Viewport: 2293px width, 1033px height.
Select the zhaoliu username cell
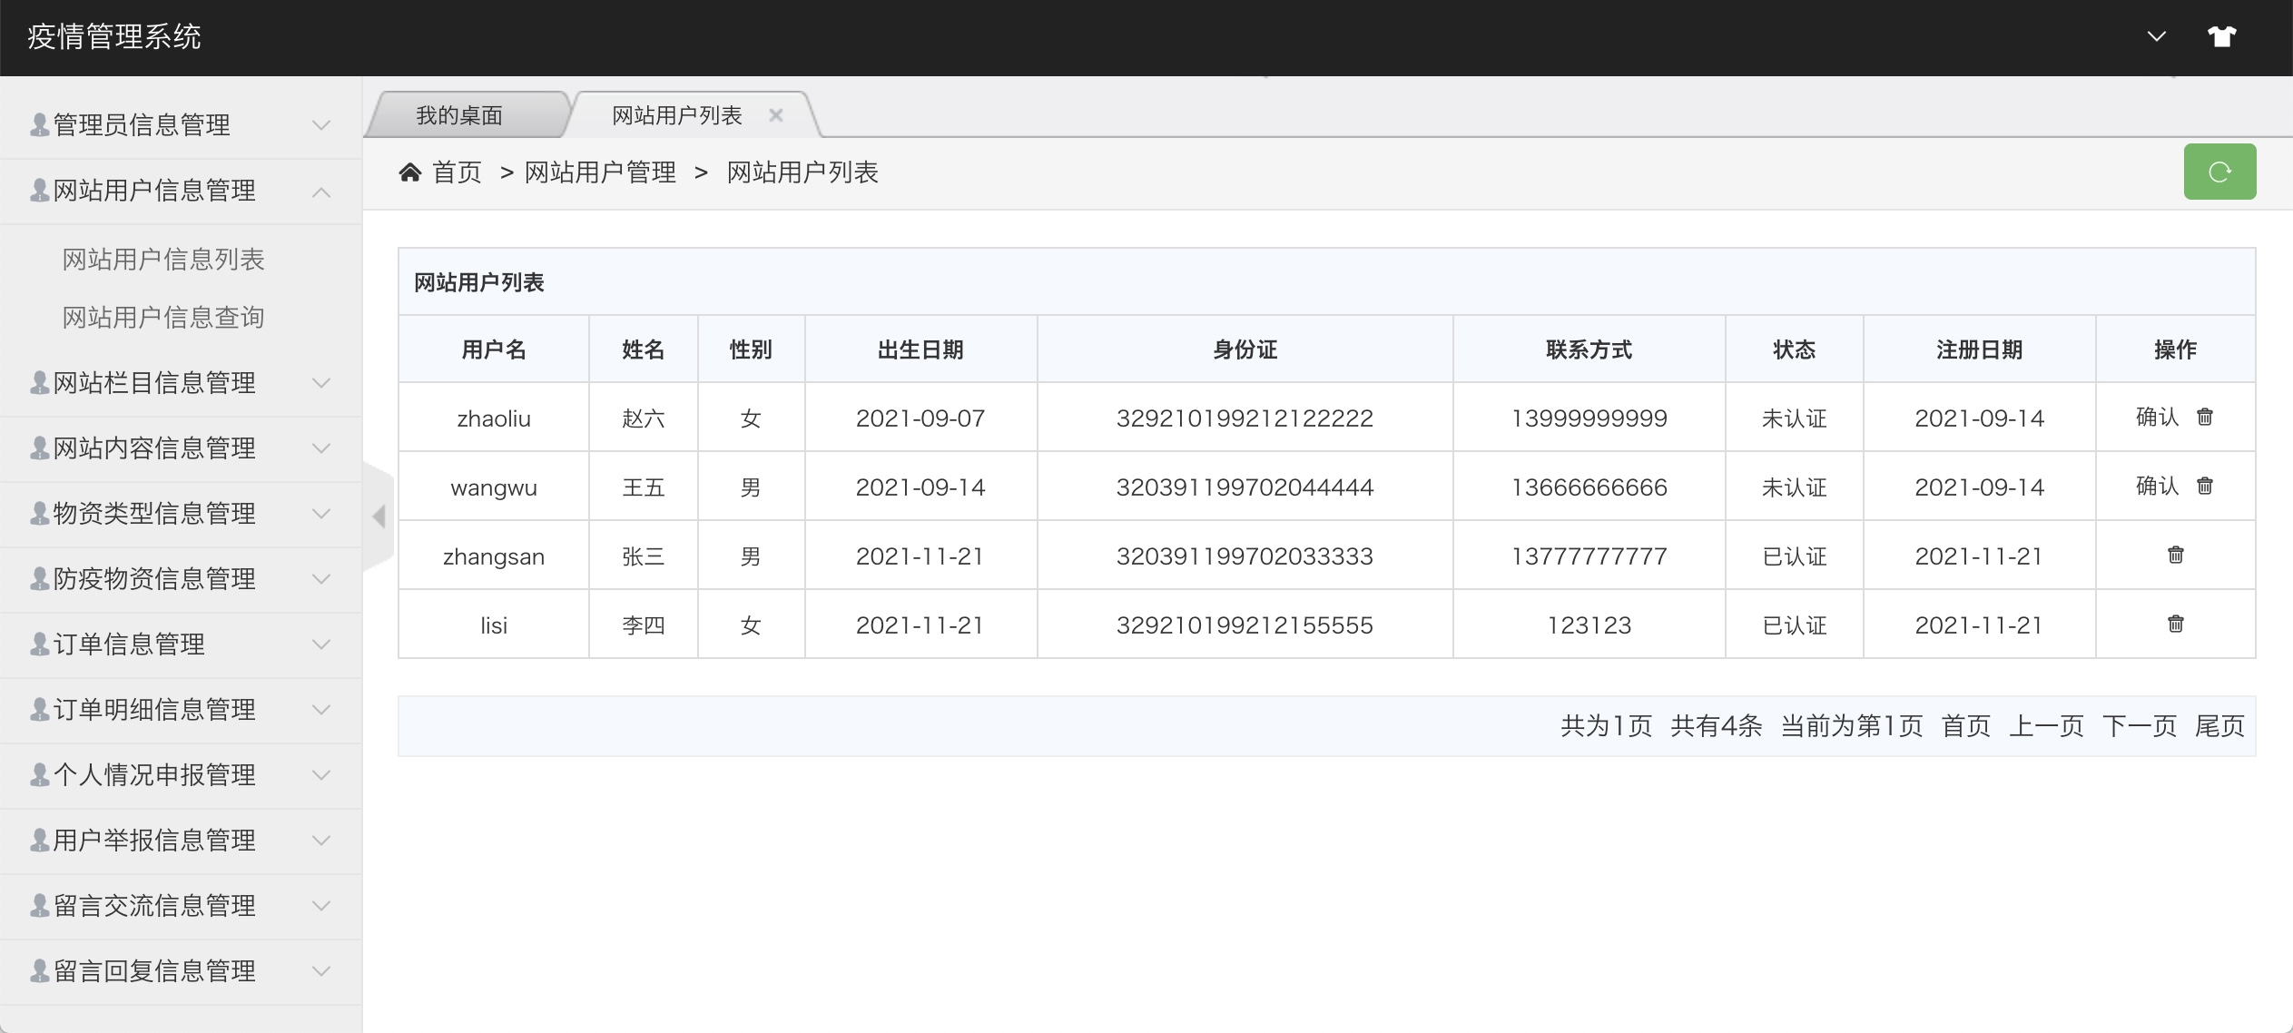click(494, 418)
